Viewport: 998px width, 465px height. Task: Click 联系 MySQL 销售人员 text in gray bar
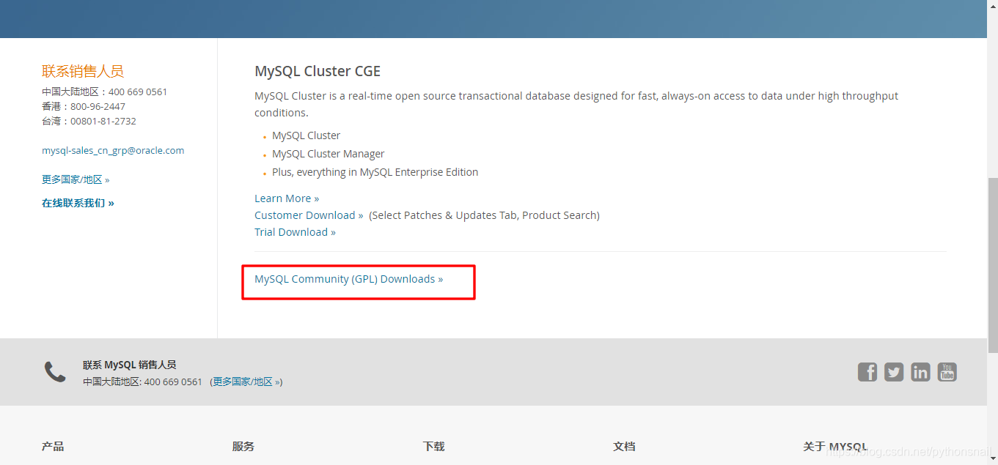129,365
